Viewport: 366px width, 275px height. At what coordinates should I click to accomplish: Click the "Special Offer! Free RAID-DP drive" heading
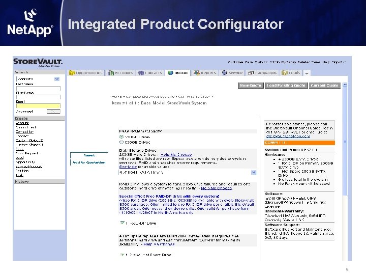point(169,196)
